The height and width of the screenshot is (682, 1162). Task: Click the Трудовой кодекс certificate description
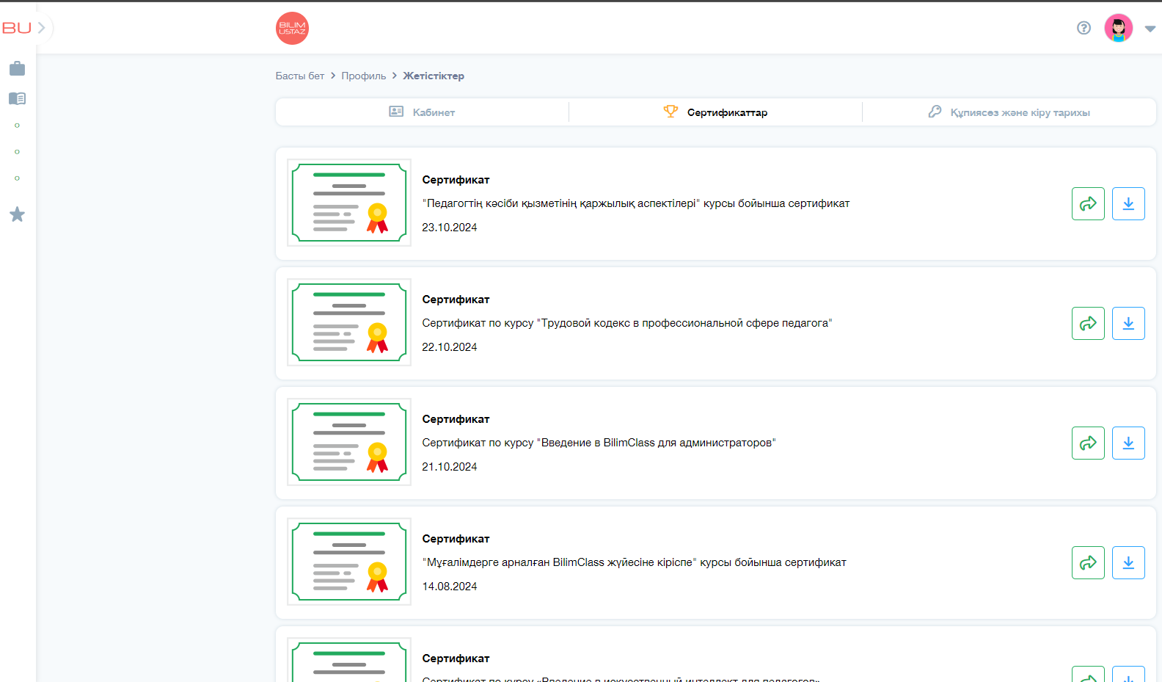click(x=627, y=323)
